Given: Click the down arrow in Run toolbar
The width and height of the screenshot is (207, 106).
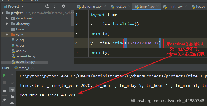Looking at the screenshot, I should pyautogui.click(x=12, y=82).
